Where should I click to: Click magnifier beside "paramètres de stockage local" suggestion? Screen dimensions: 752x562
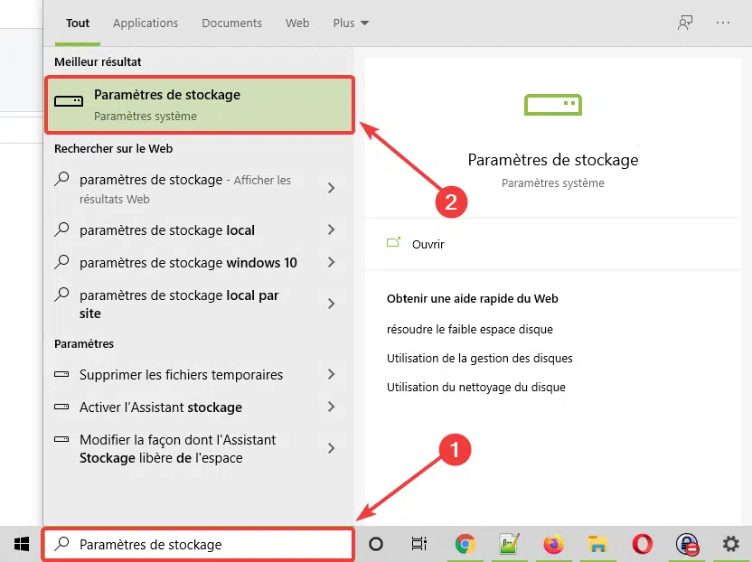(61, 229)
